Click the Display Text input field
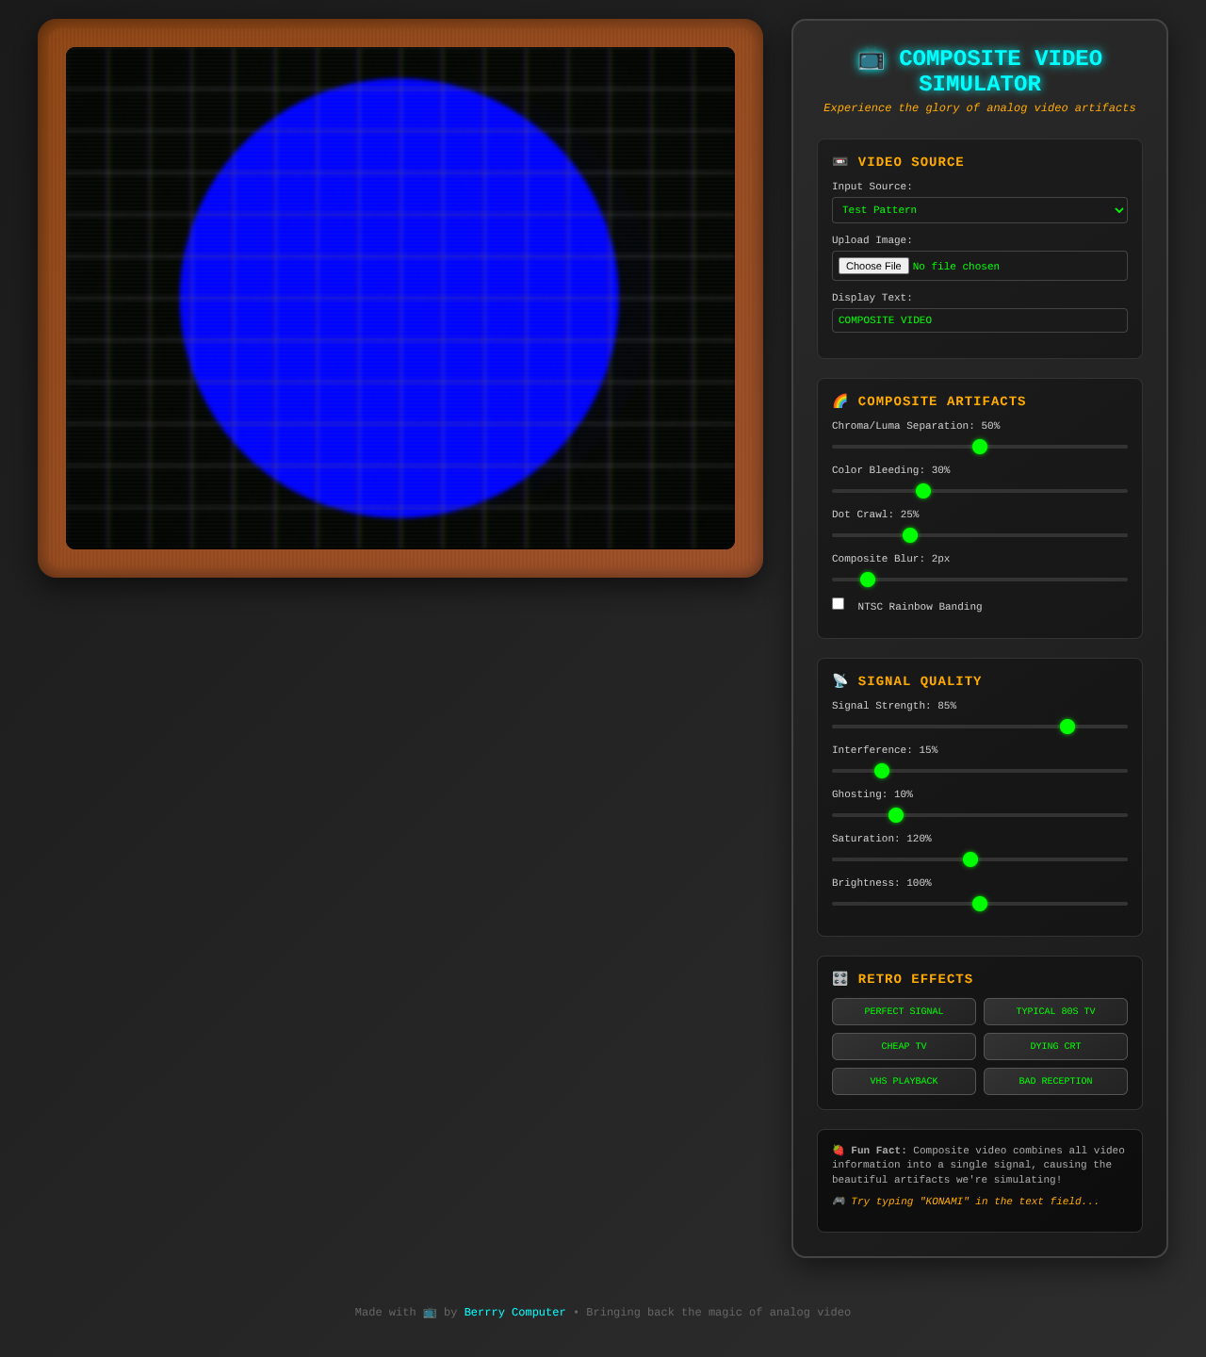 pos(979,320)
